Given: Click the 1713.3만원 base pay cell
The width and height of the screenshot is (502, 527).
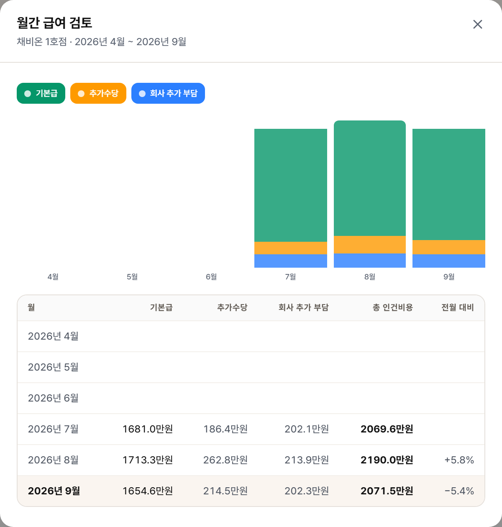Looking at the screenshot, I should [148, 460].
